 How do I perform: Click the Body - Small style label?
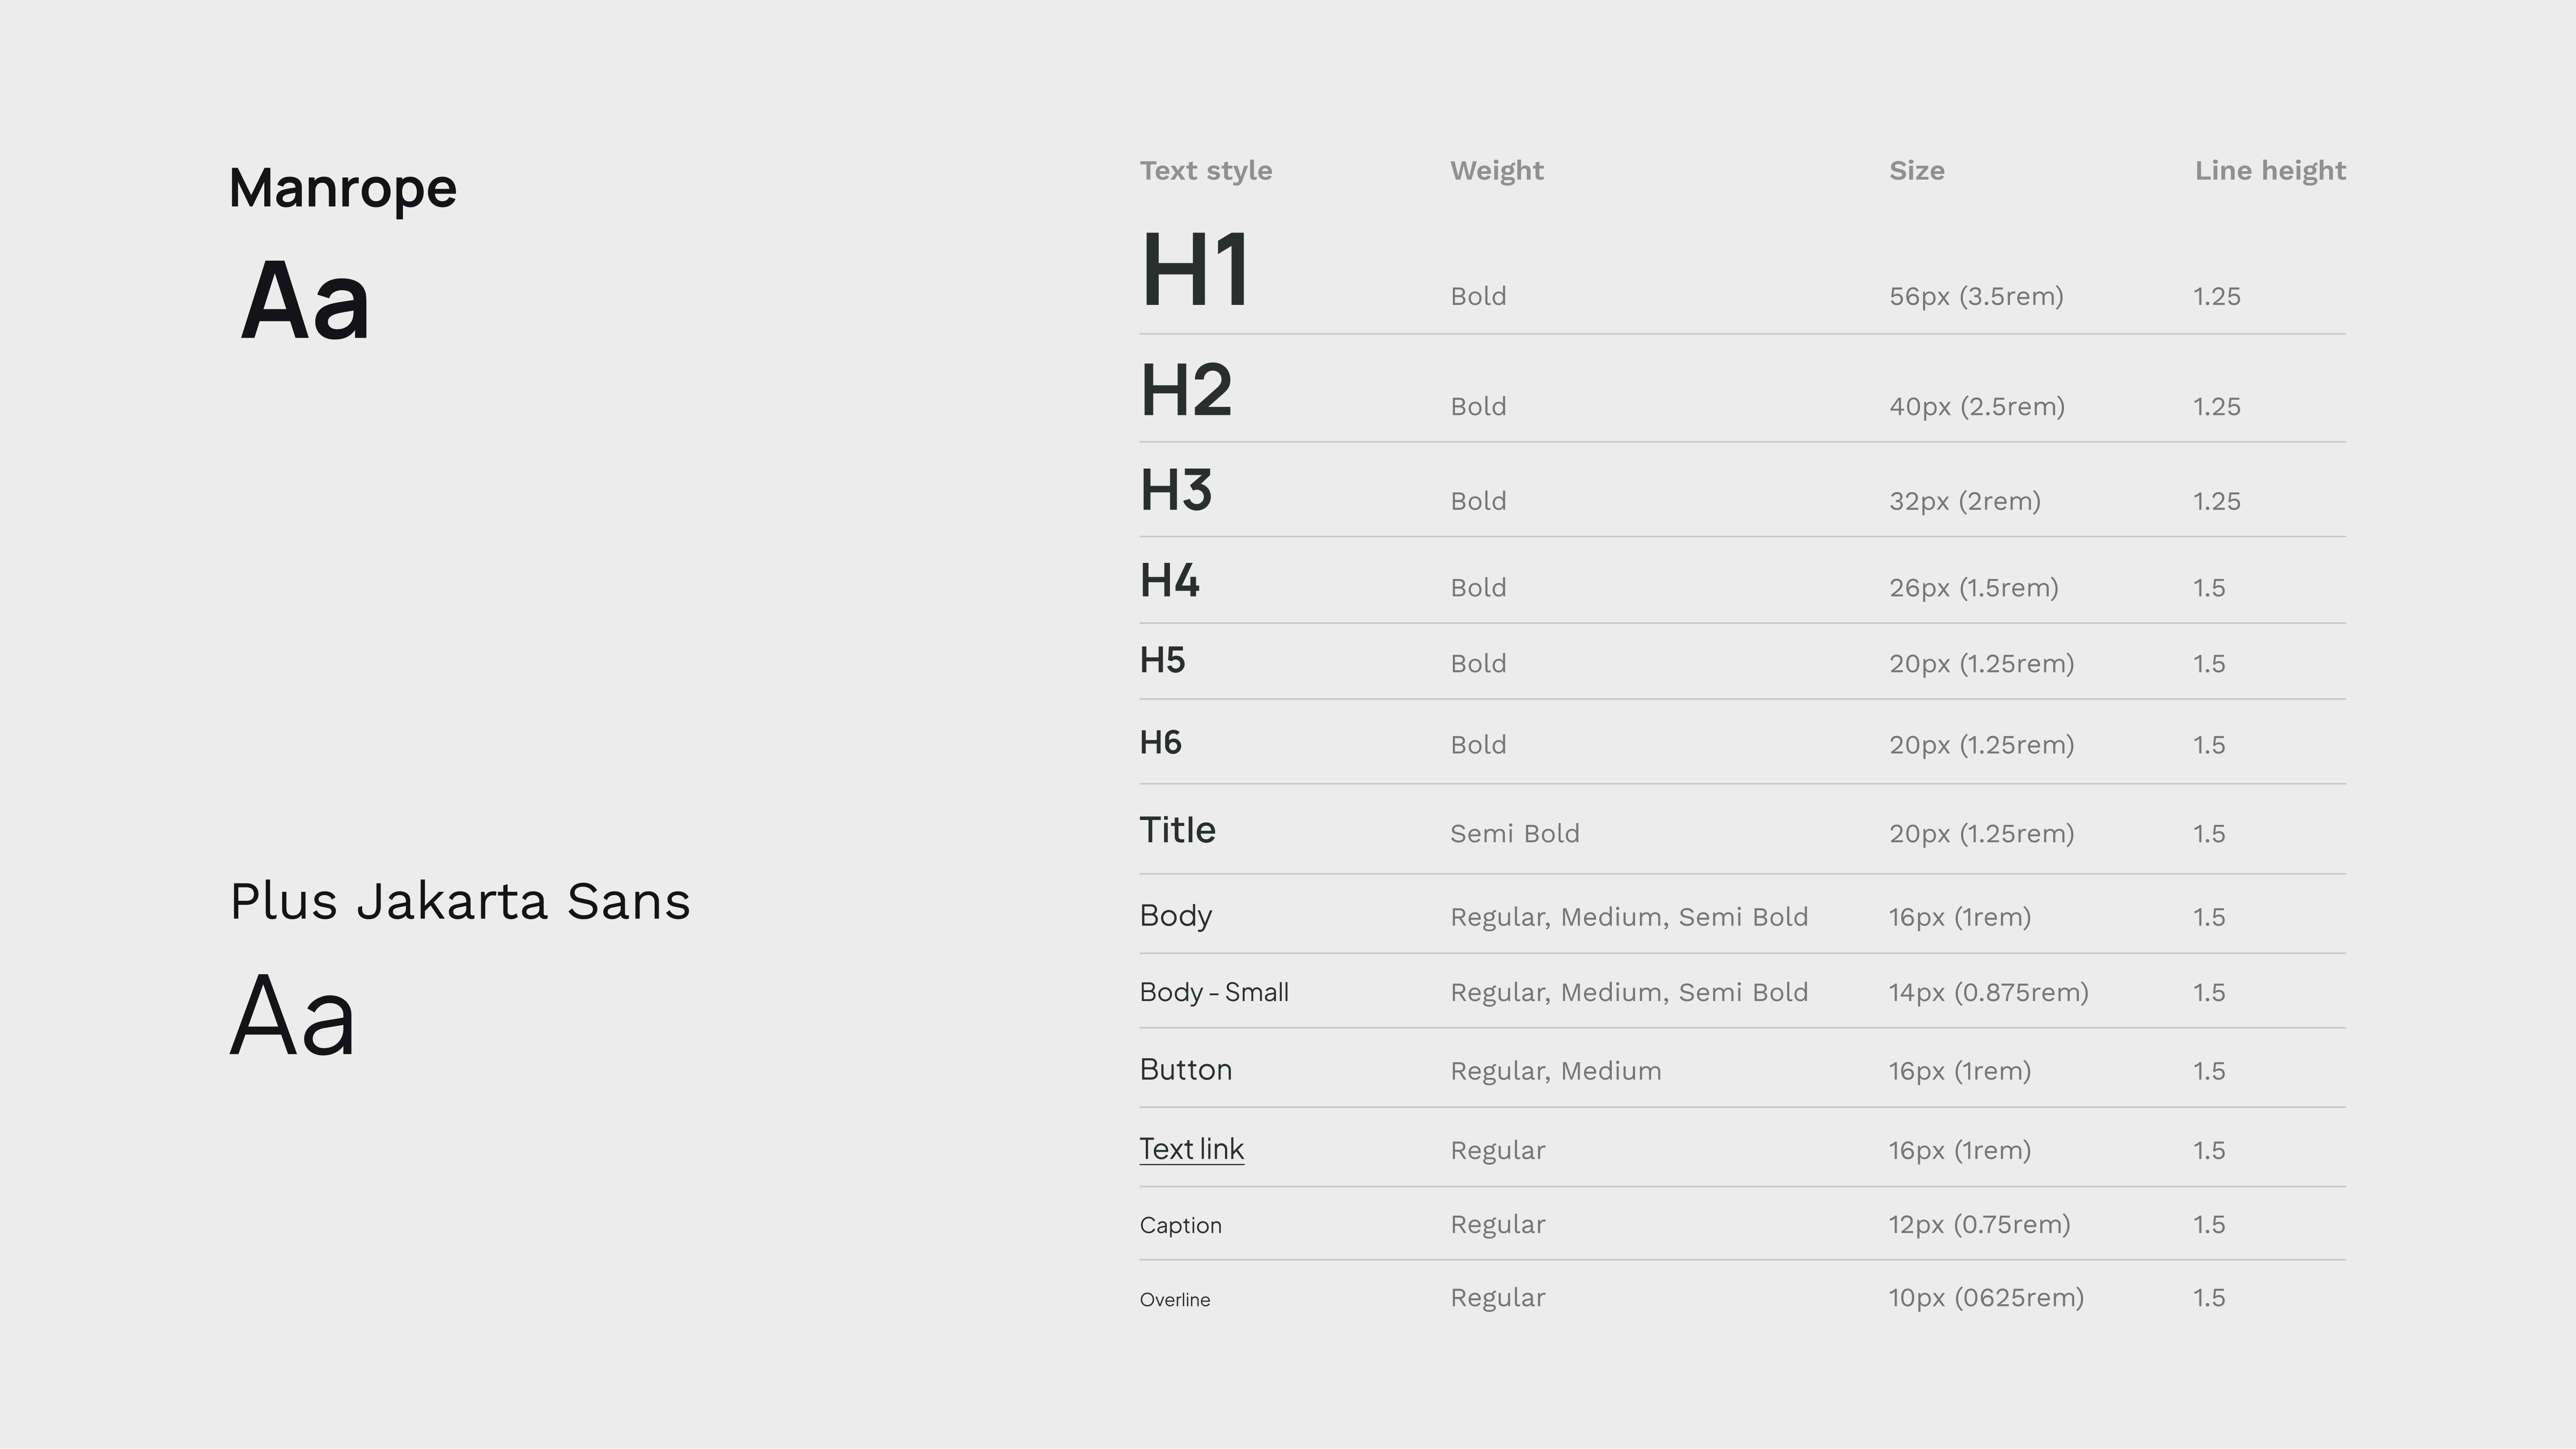click(1214, 993)
